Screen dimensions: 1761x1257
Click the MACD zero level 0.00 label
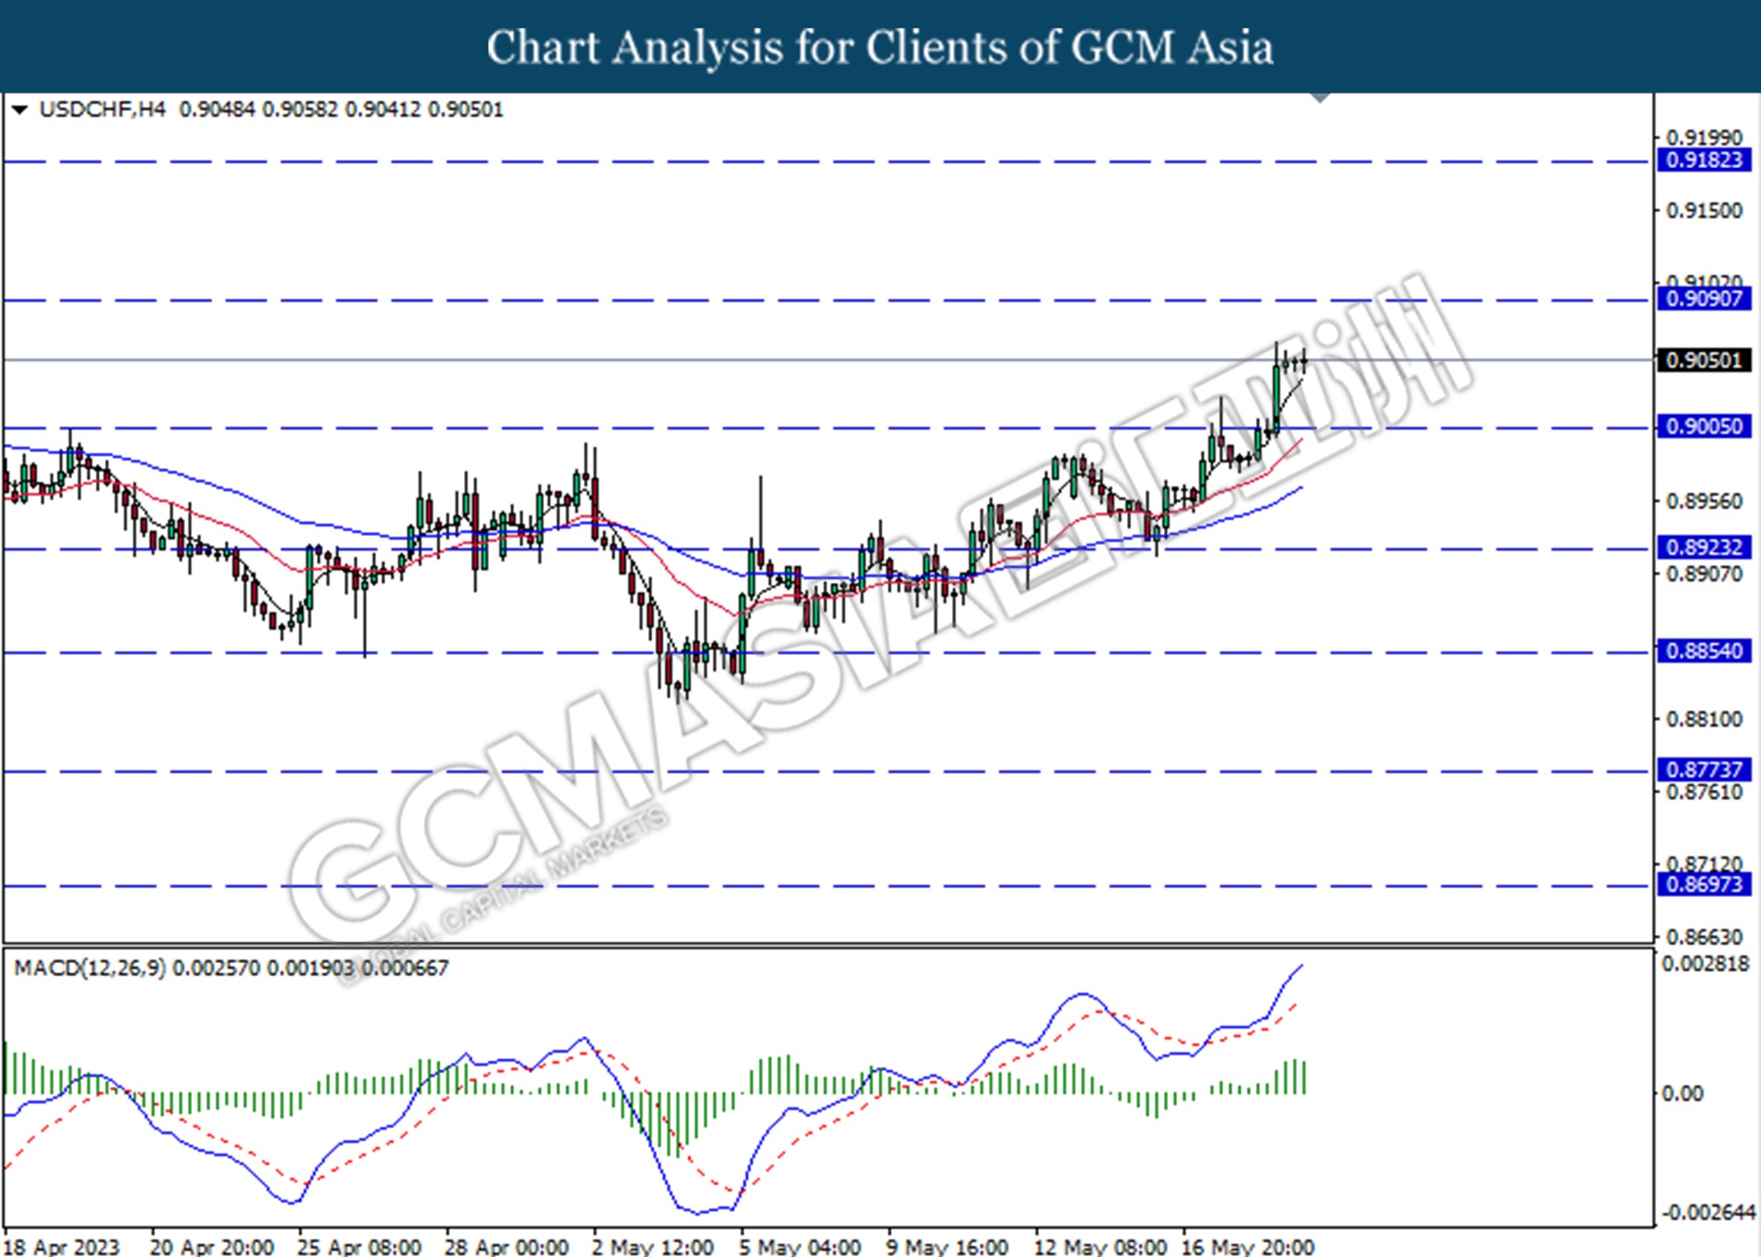[1683, 1094]
